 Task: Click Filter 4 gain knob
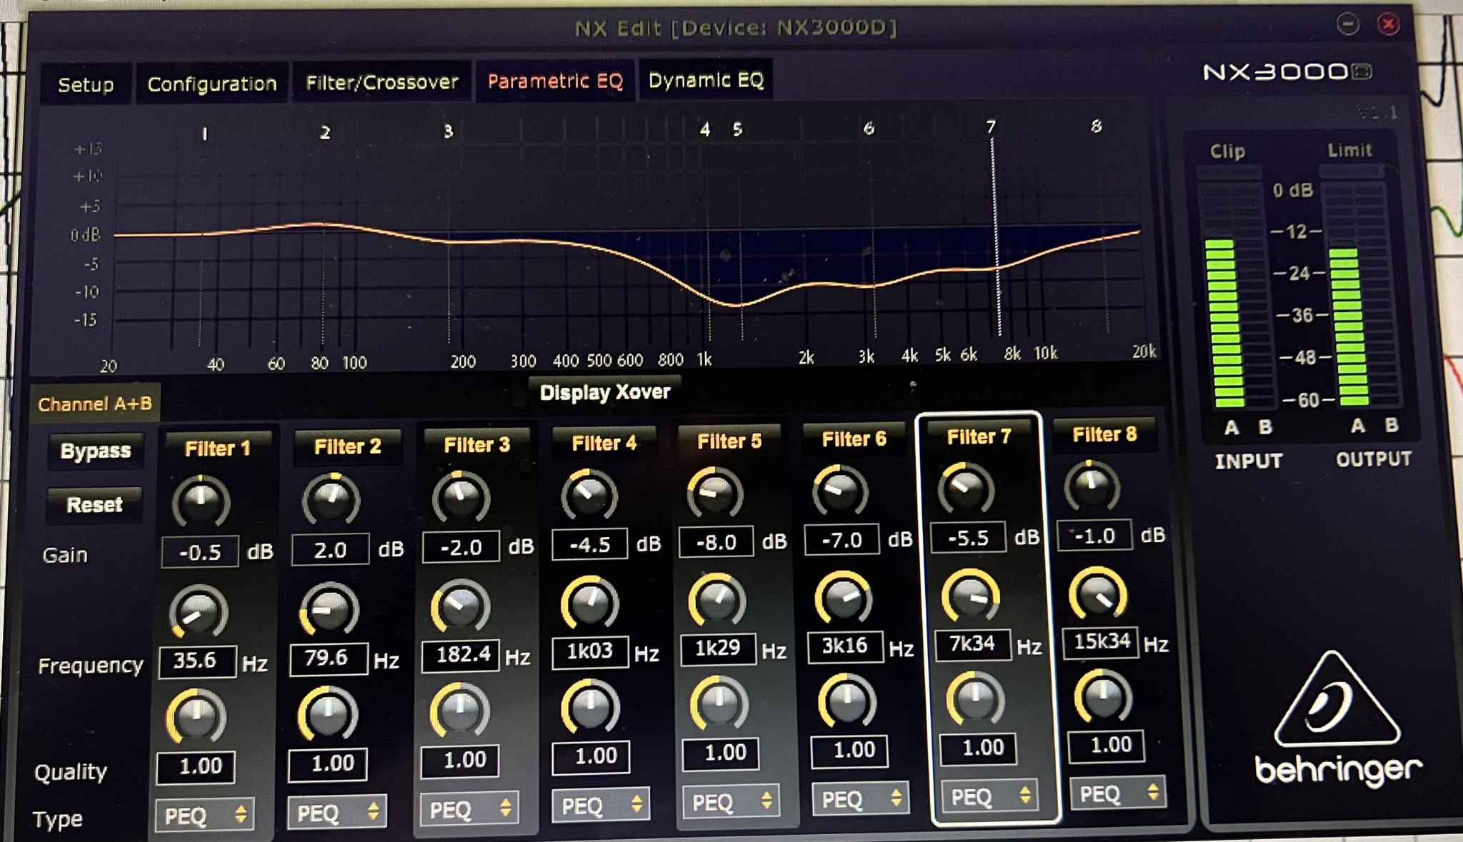click(x=589, y=494)
